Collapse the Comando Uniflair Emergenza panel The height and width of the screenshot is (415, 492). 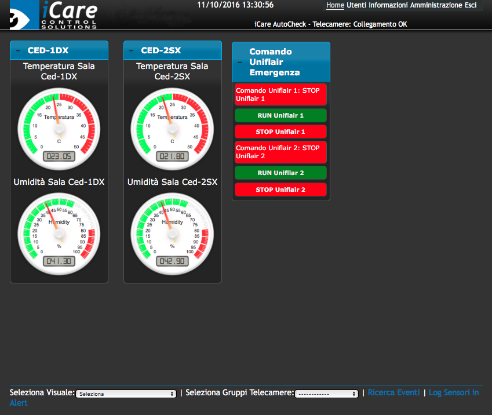pyautogui.click(x=240, y=62)
